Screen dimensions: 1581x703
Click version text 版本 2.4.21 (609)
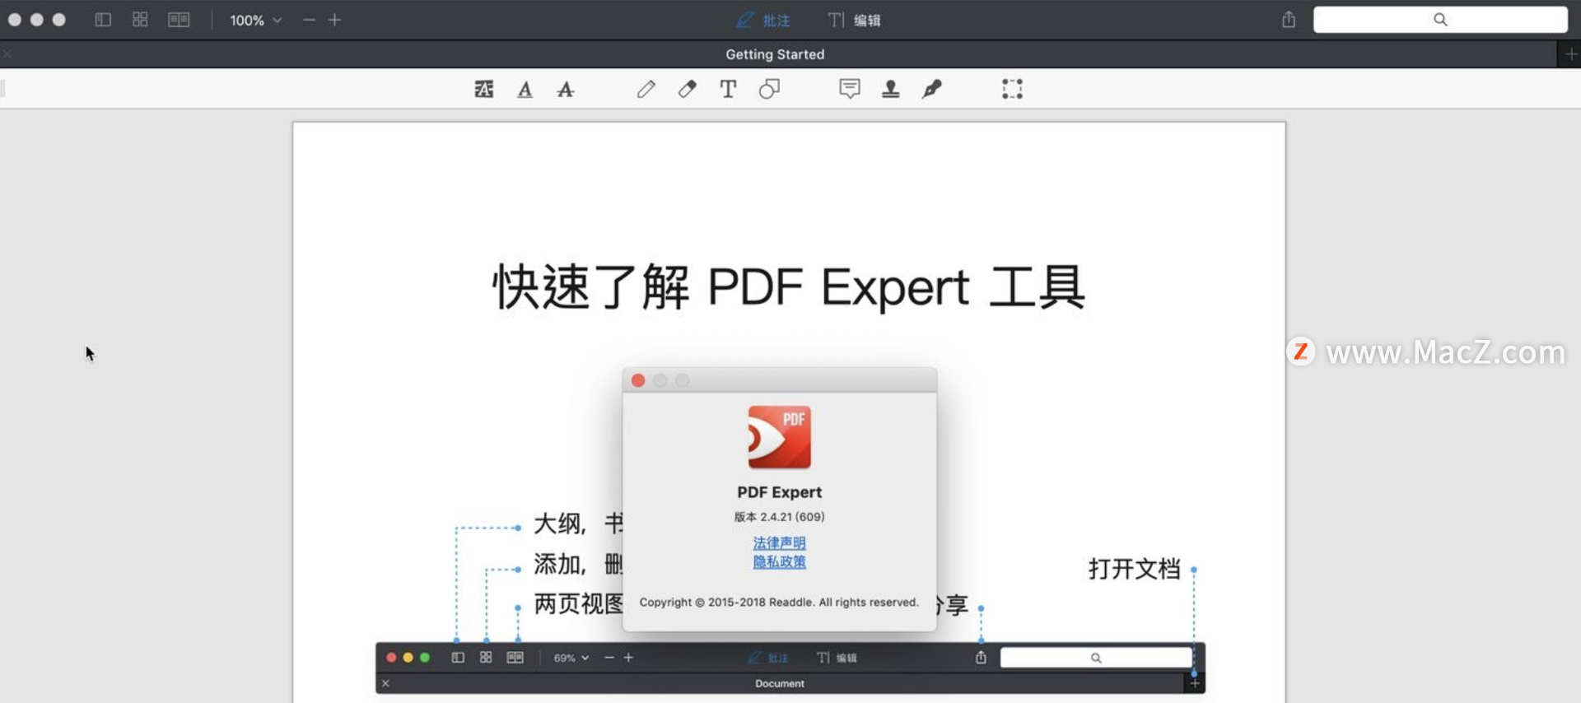point(779,517)
